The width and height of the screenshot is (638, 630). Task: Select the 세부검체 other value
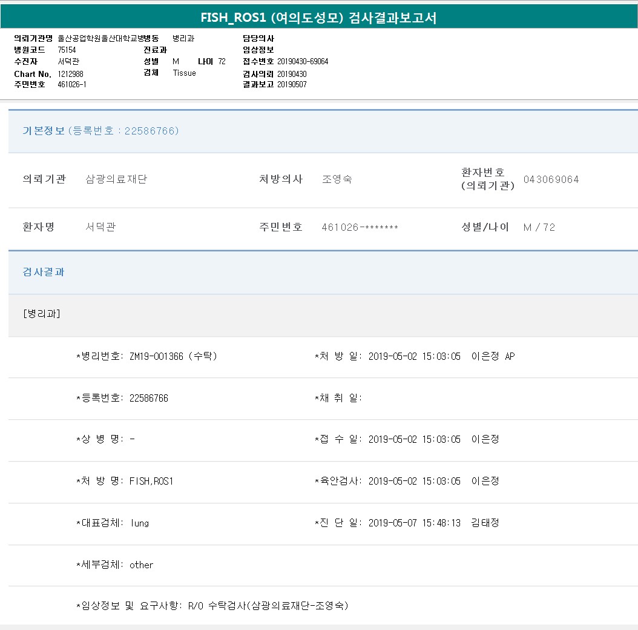[141, 565]
